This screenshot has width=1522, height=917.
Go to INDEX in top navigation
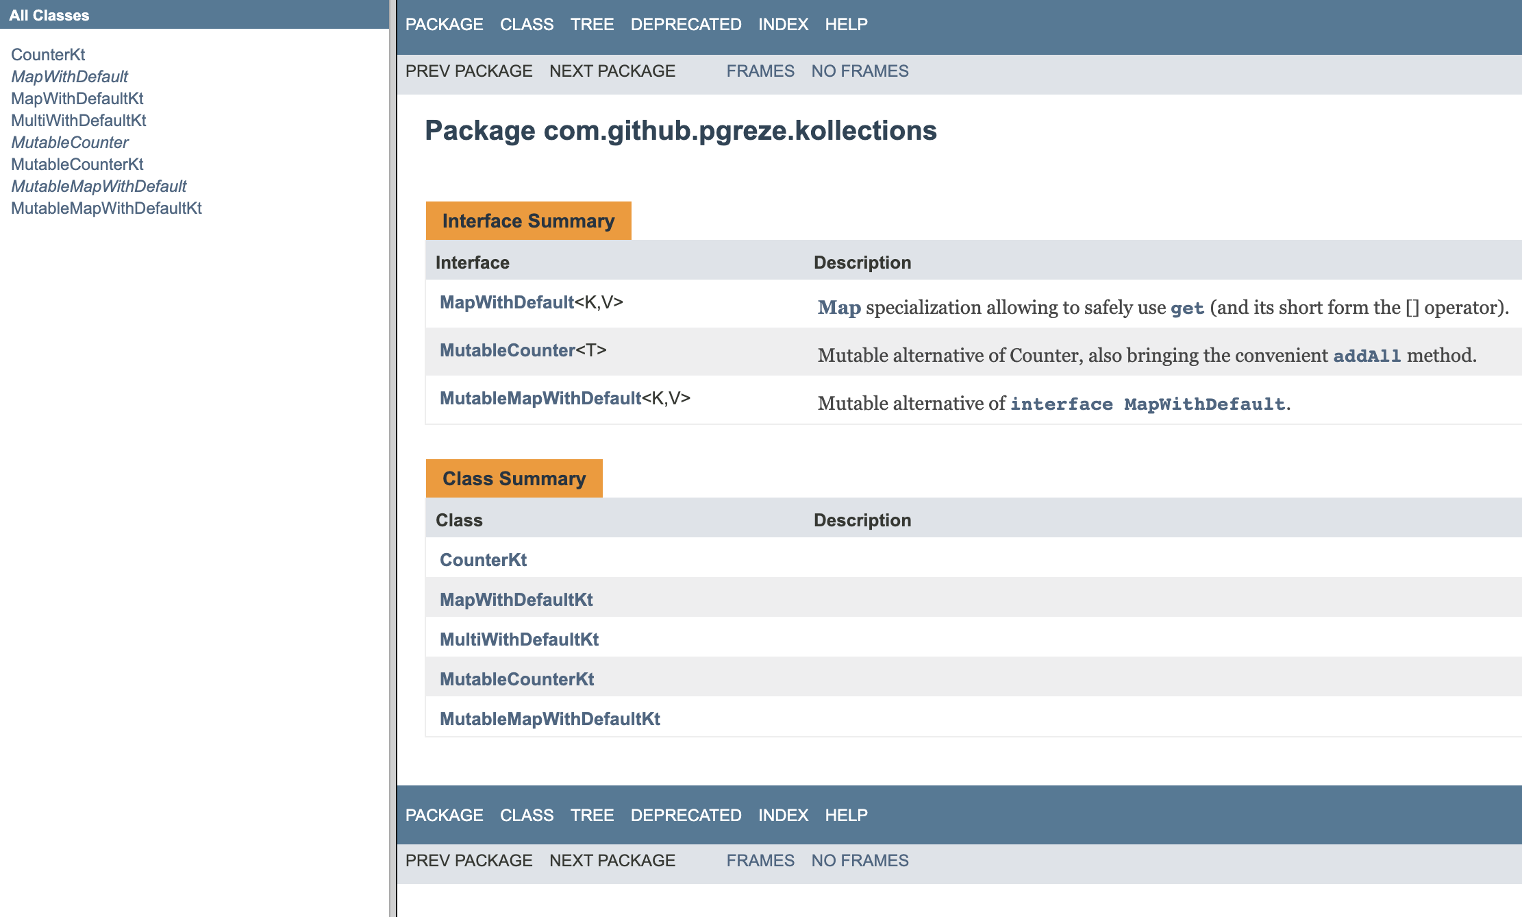coord(783,25)
